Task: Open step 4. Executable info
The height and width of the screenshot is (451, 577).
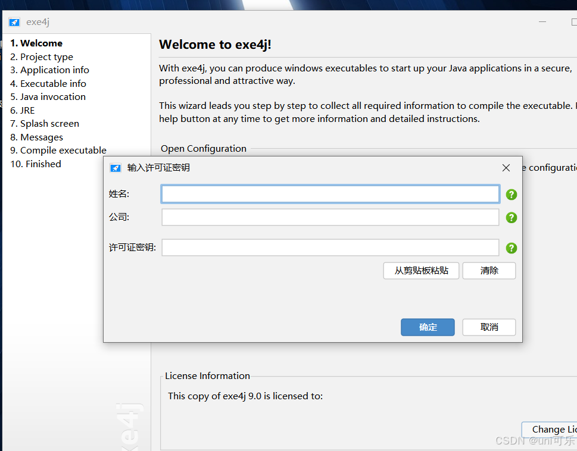Action: tap(48, 84)
